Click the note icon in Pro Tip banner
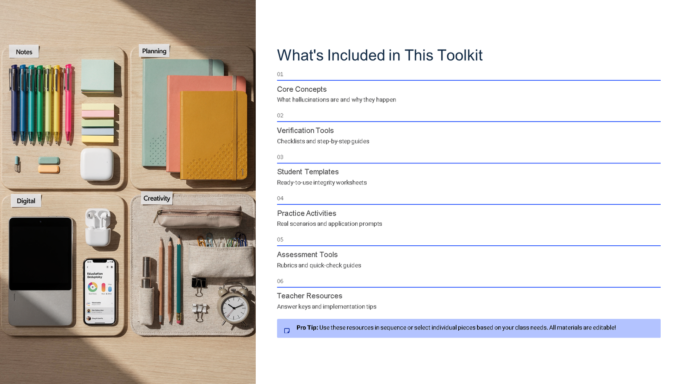 coord(287,330)
